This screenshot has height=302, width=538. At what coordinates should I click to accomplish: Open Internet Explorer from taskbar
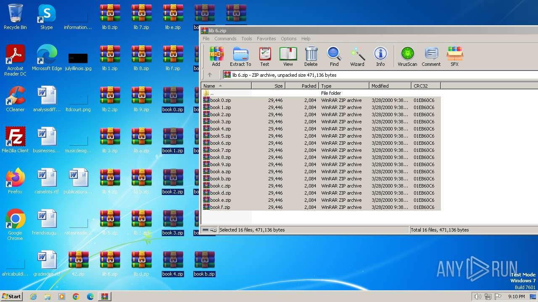[x=34, y=297]
